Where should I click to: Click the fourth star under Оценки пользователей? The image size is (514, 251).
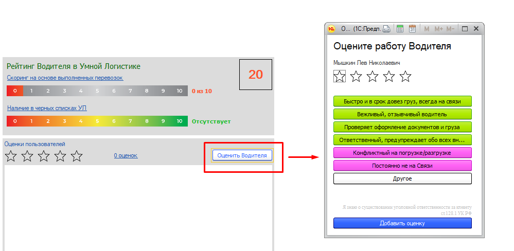(60, 156)
